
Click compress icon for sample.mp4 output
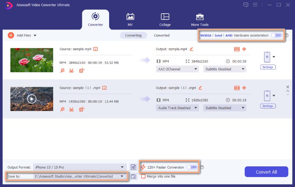[x=244, y=49]
